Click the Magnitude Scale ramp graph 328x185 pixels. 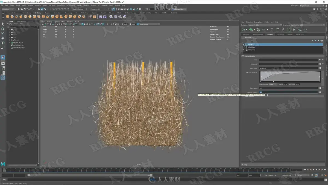pyautogui.click(x=290, y=76)
